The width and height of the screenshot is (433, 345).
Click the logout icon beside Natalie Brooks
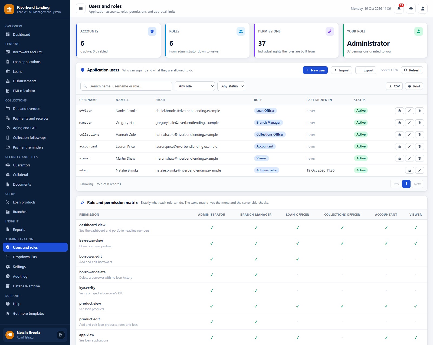[x=61, y=335]
